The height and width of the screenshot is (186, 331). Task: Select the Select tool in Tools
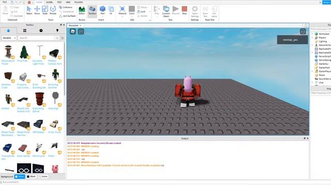[29, 10]
